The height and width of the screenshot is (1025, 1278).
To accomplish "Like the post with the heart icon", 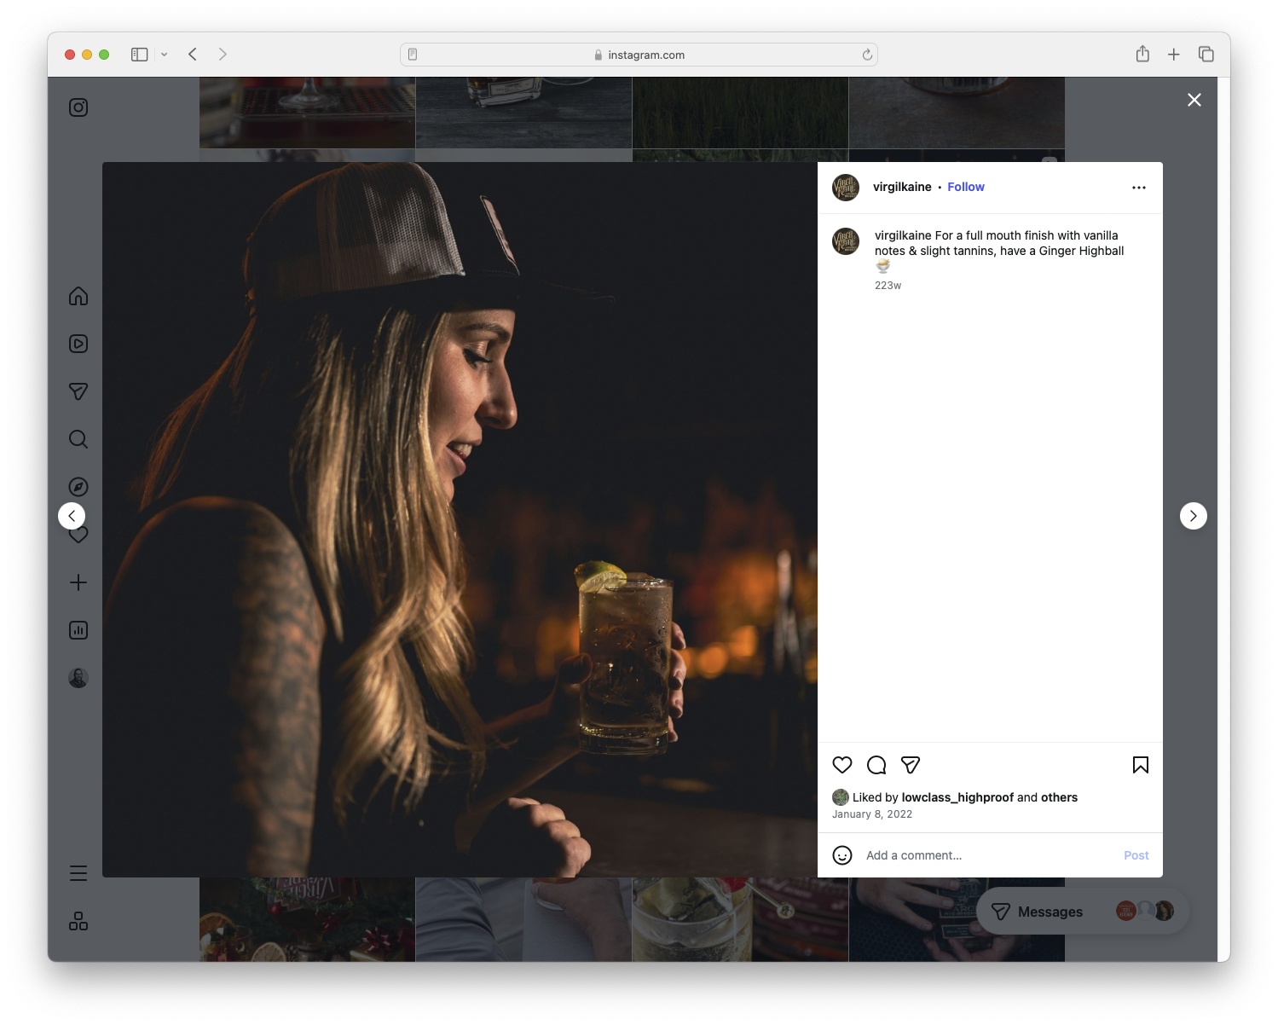I will 842,765.
